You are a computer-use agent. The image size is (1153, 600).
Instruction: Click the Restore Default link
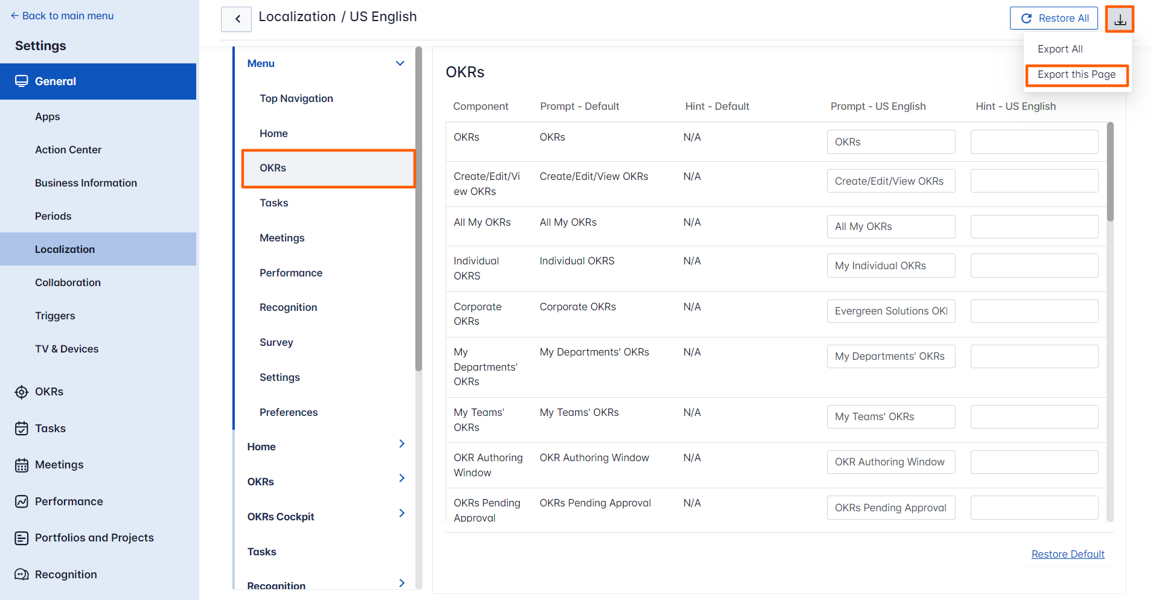[x=1067, y=554]
